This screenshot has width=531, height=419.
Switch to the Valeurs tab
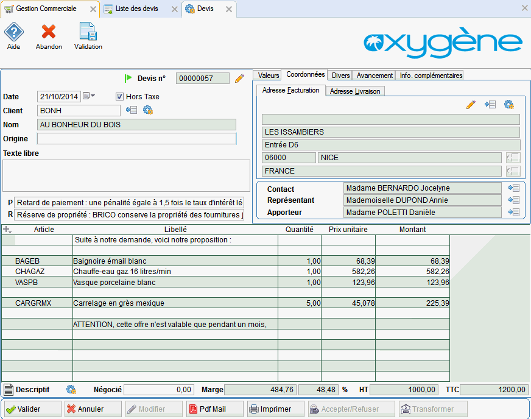coord(268,76)
